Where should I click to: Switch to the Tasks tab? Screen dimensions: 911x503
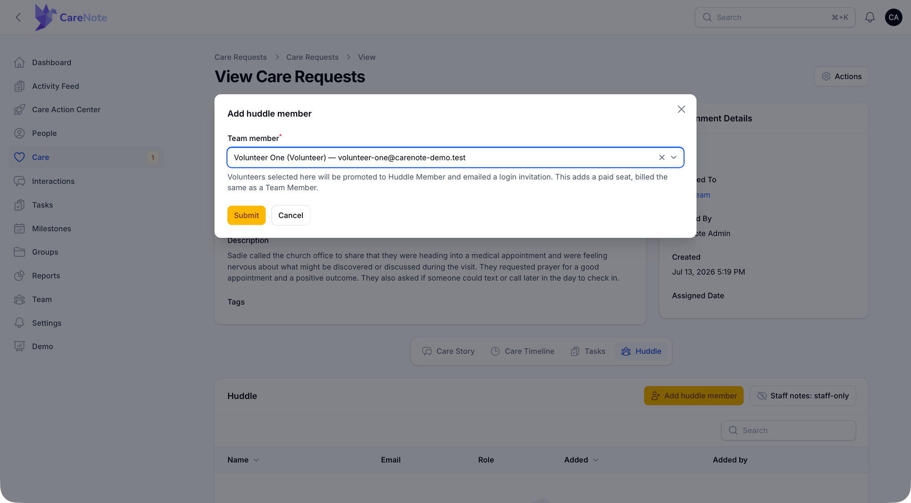[x=588, y=351]
